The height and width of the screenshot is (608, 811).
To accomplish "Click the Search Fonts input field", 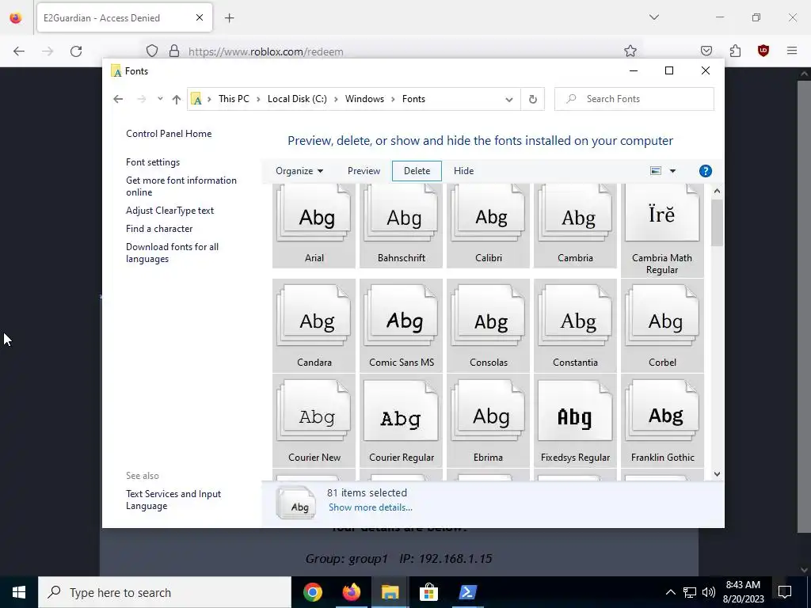I will [634, 99].
